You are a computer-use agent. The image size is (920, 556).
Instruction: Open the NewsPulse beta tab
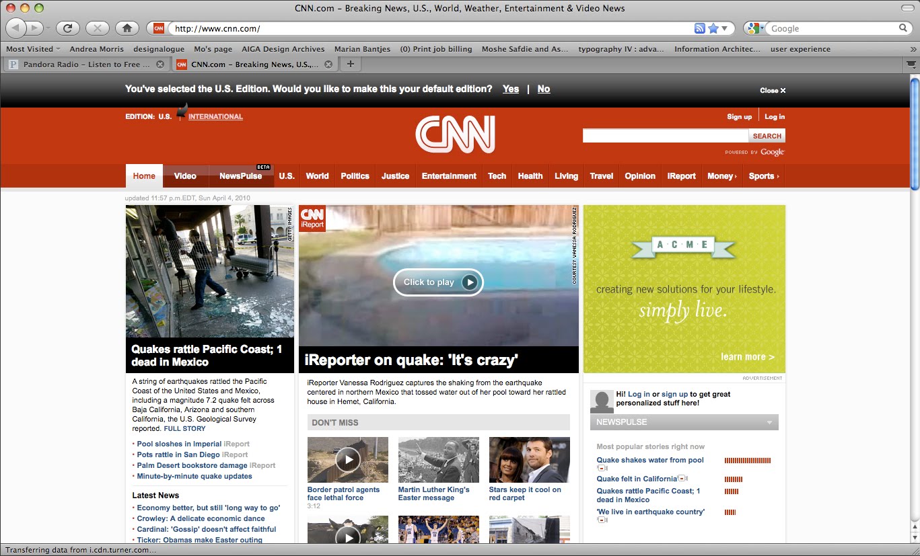pyautogui.click(x=241, y=176)
